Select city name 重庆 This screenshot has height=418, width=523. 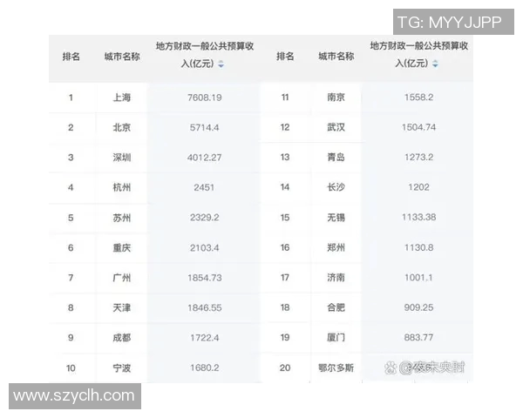tap(122, 248)
